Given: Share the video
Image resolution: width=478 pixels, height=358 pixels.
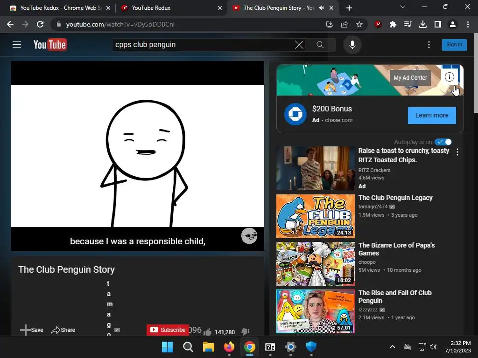Looking at the screenshot, I should point(63,330).
